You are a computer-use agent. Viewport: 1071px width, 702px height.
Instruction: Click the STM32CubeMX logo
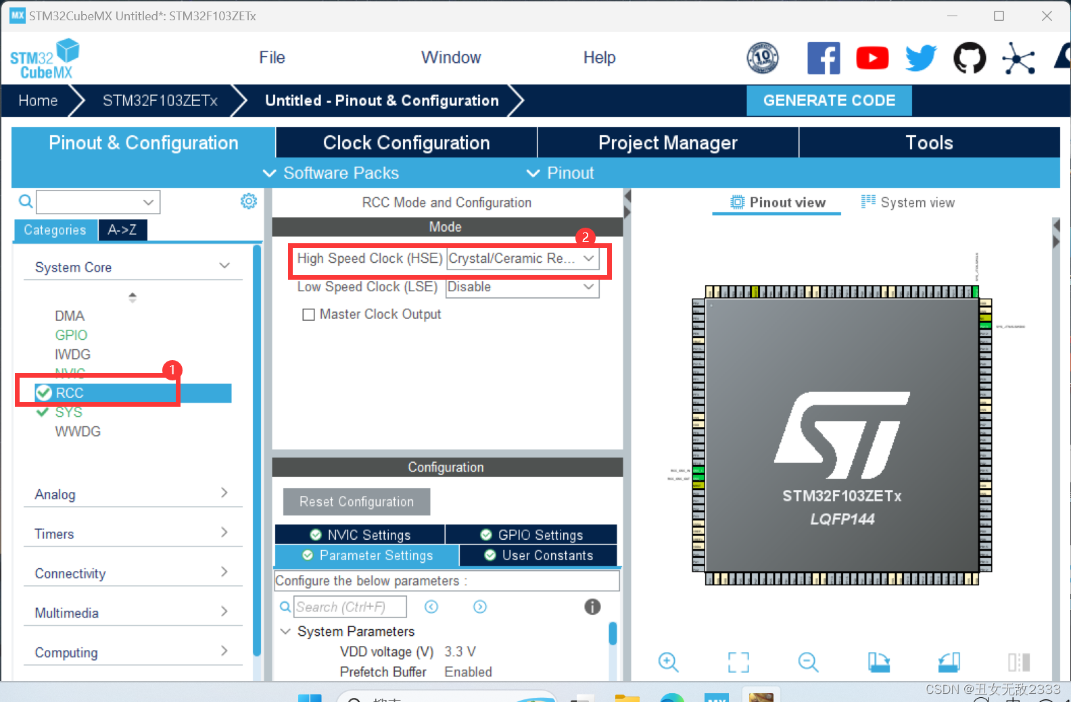45,59
